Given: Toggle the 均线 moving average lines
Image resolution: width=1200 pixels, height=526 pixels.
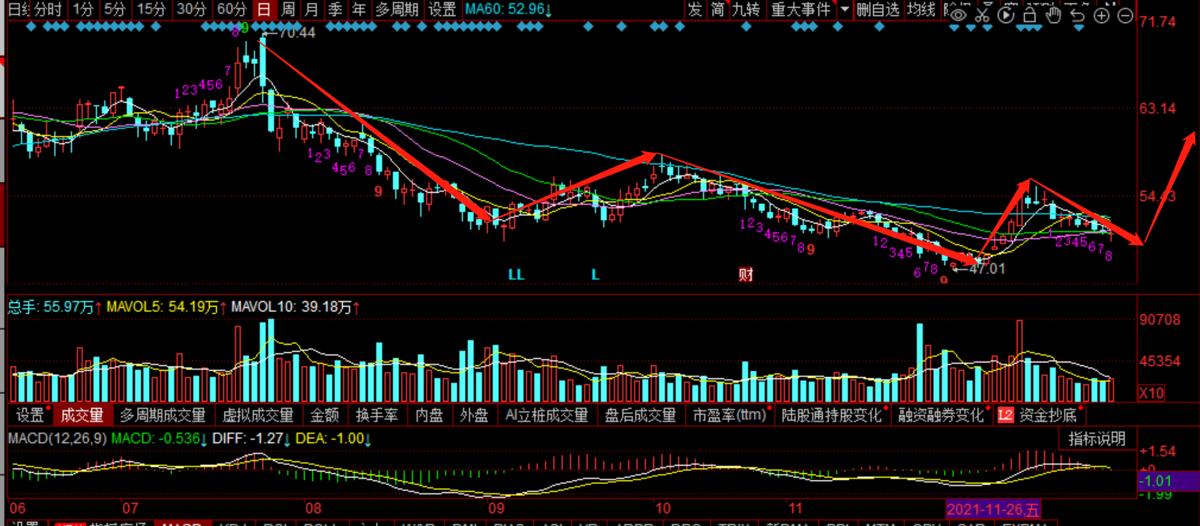Looking at the screenshot, I should click(x=922, y=10).
